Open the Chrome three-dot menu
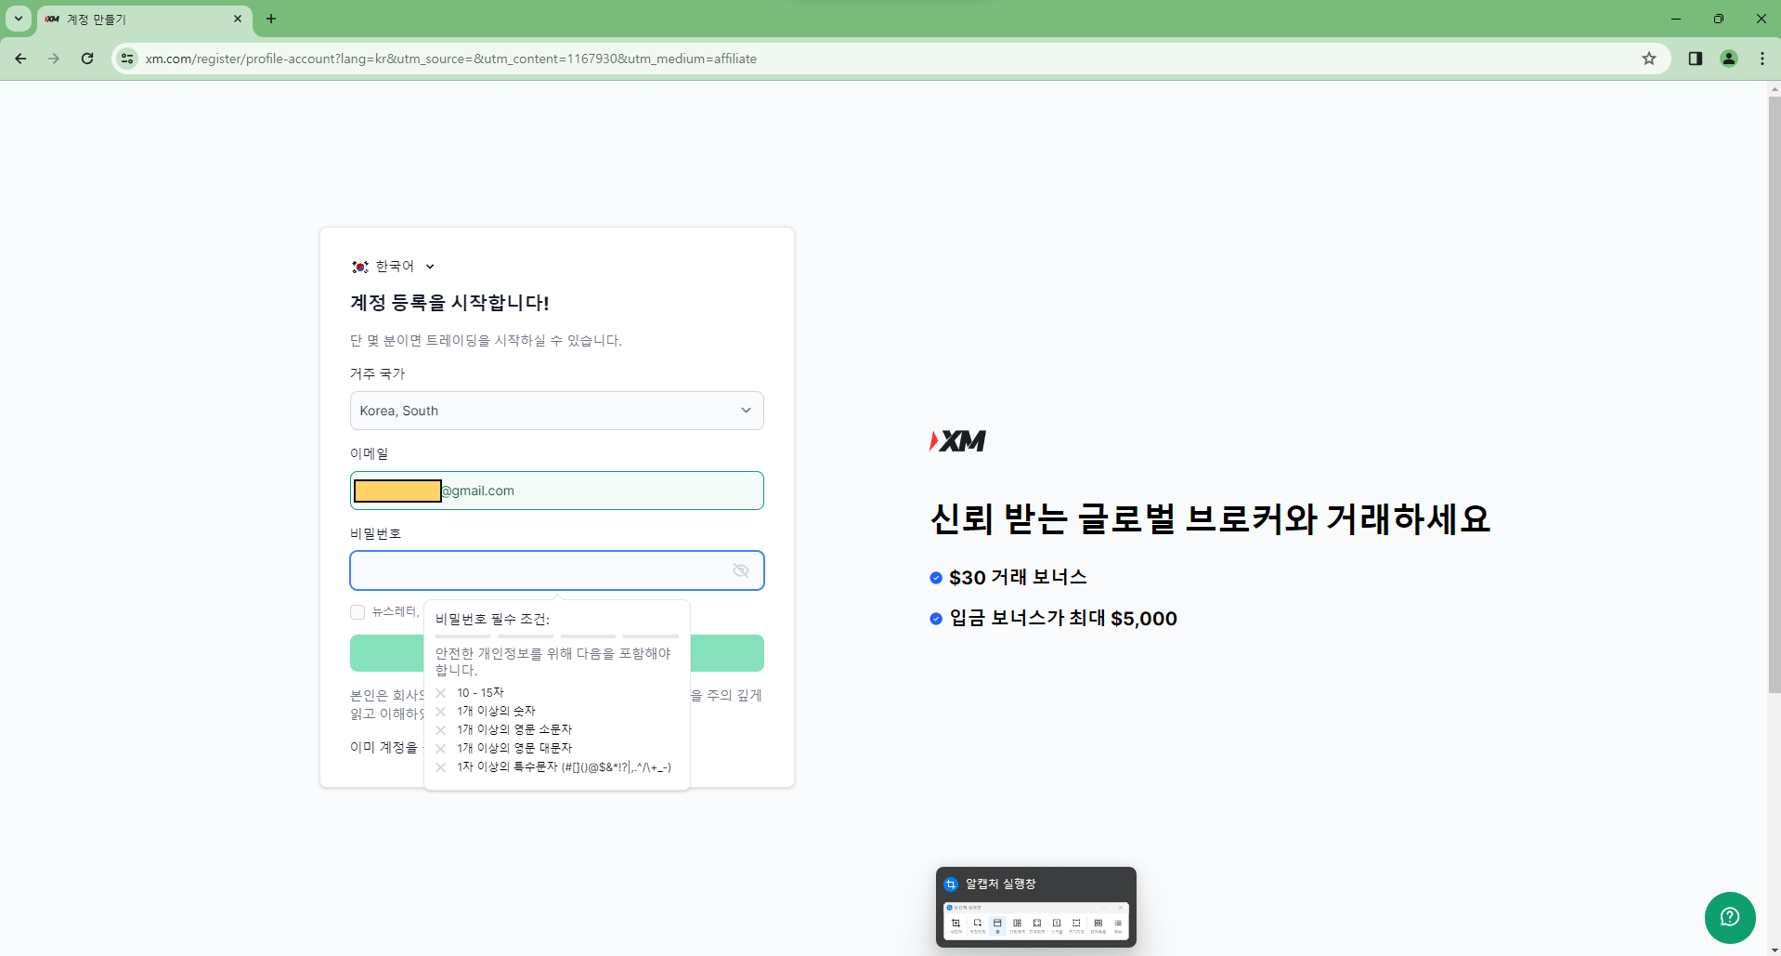Viewport: 1781px width, 956px height. [1762, 58]
